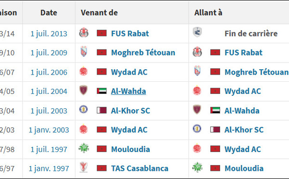Click Al-Khor SC crest in 2003 juil. row
Image resolution: width=289 pixels, height=179 pixels.
click(83, 109)
